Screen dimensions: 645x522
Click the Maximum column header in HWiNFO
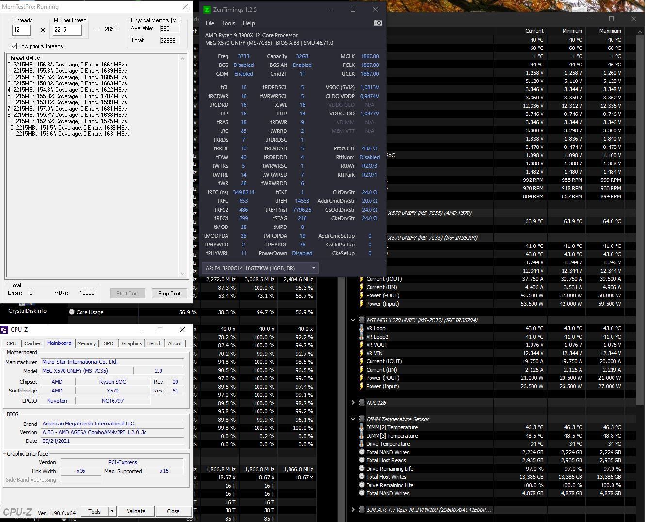[610, 31]
